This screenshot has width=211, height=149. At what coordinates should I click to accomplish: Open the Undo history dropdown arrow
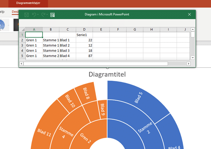tap(38, 15)
